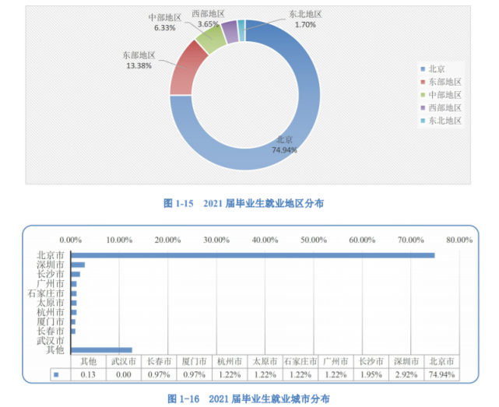Click the 中部地区 green legend swatch

(423, 95)
